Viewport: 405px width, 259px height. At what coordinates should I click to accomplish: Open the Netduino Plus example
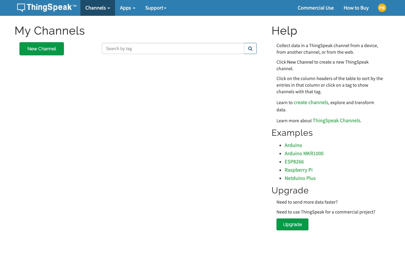[300, 178]
